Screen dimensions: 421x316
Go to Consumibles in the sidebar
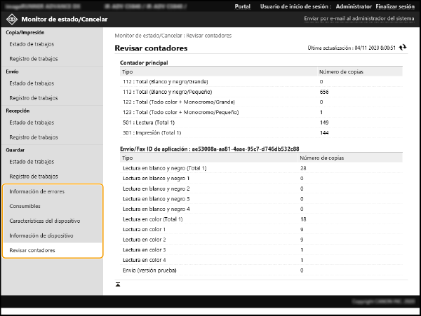coord(25,207)
